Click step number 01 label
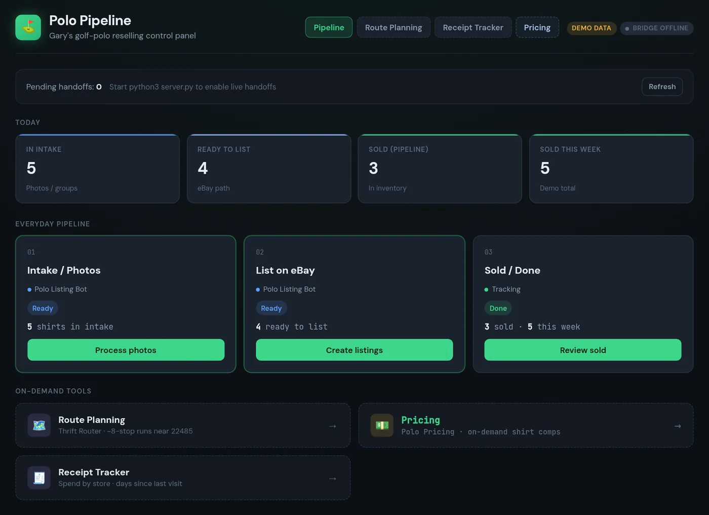Viewport: 709px width, 515px height. coord(31,252)
